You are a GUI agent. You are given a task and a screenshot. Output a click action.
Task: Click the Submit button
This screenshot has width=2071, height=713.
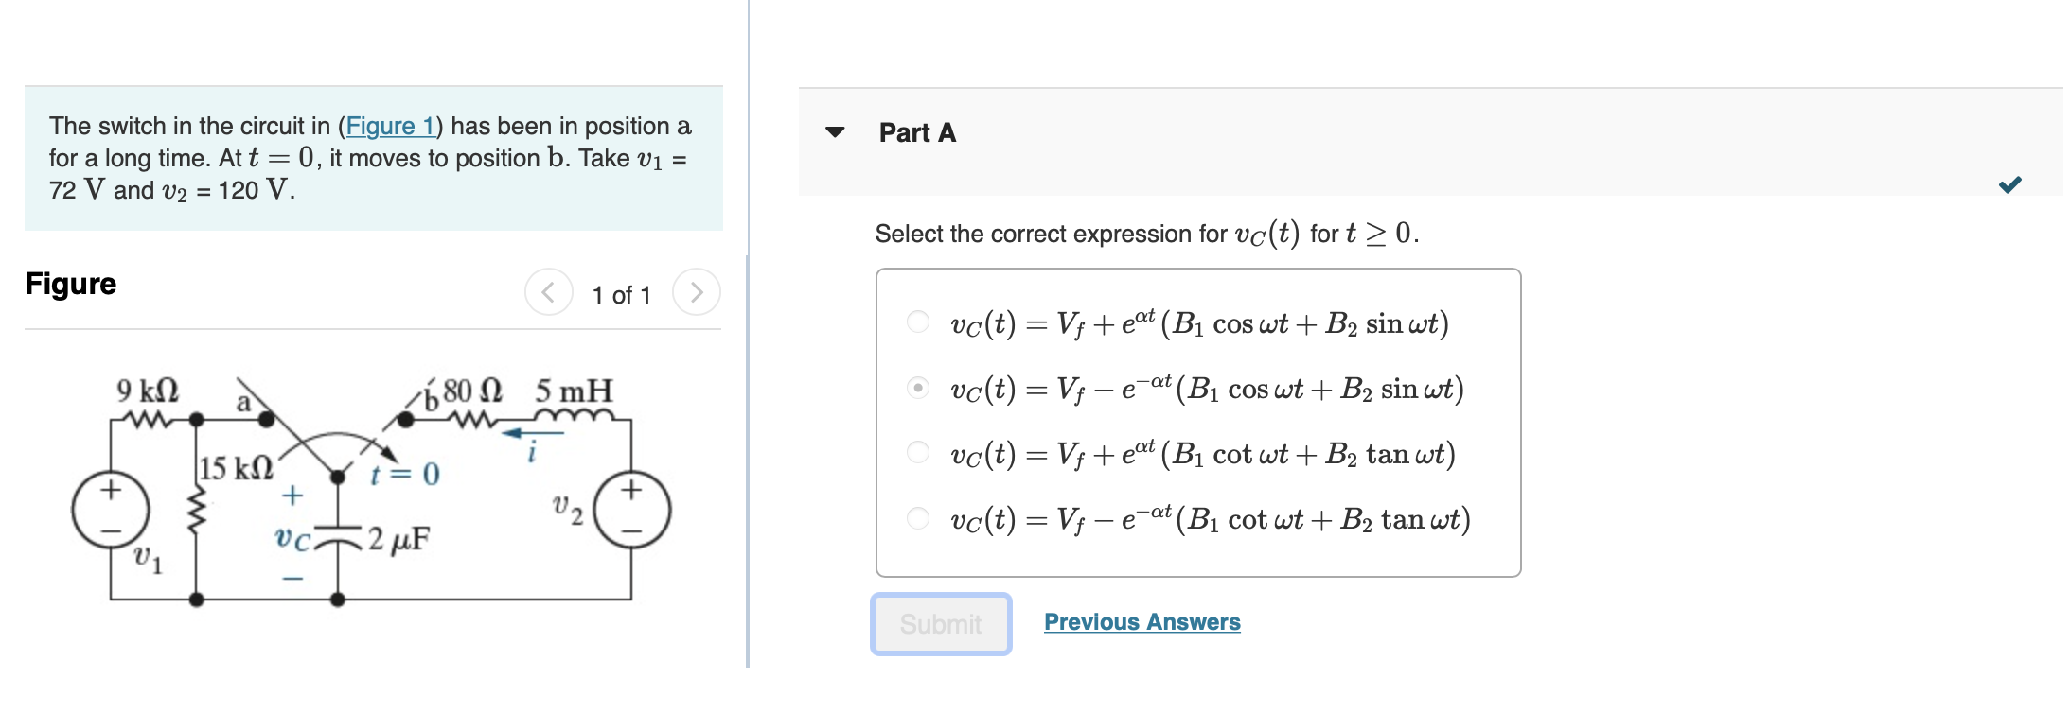click(940, 624)
